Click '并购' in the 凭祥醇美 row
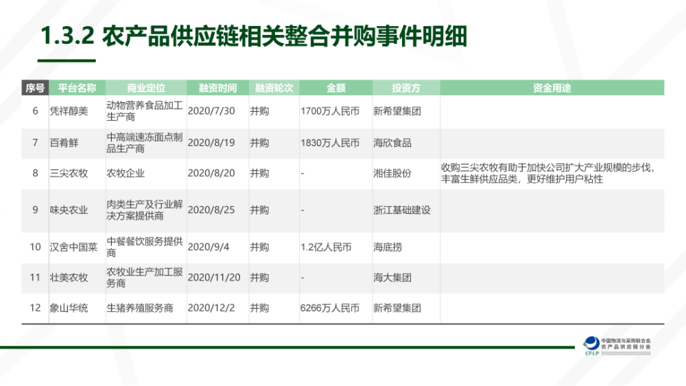The width and height of the screenshot is (686, 386). pos(259,111)
